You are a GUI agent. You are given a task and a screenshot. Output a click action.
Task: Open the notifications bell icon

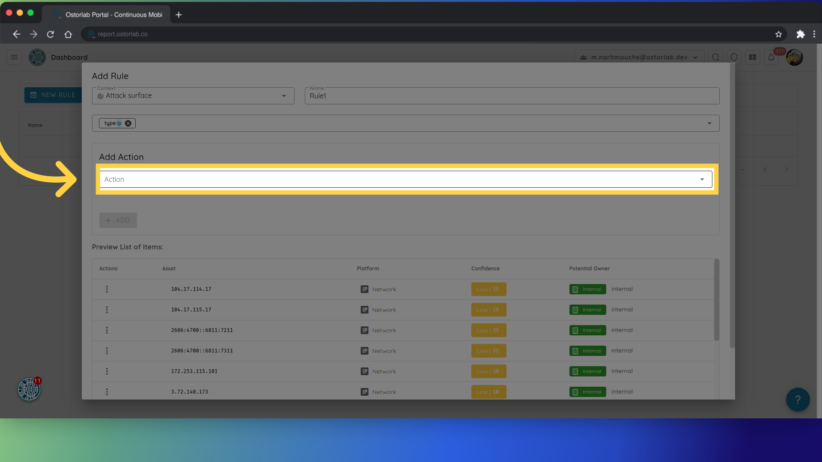771,57
